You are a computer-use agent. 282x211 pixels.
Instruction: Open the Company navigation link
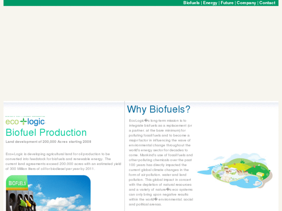pos(246,3)
